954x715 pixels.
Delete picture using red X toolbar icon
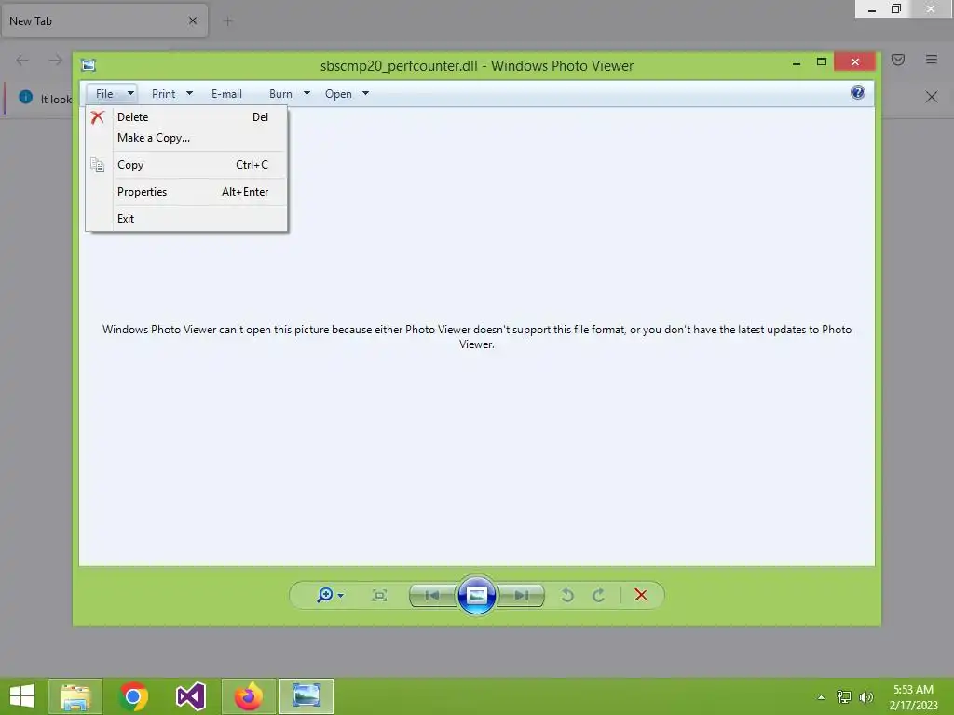[x=641, y=595]
